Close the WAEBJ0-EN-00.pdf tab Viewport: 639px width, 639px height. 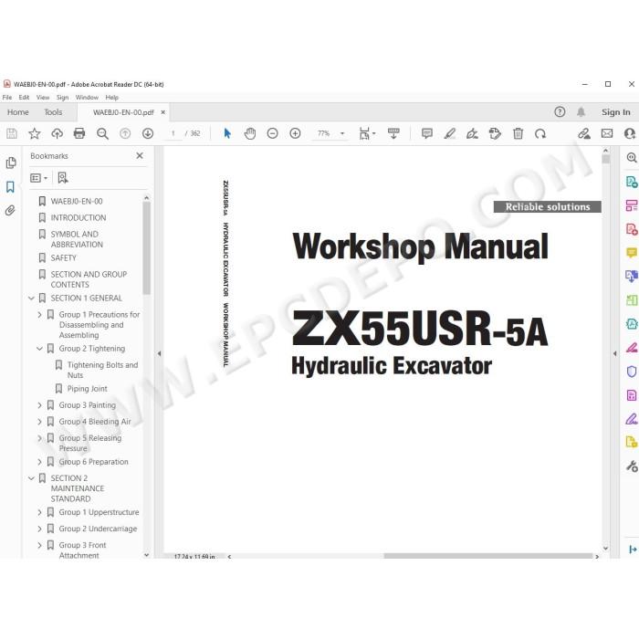click(x=163, y=112)
